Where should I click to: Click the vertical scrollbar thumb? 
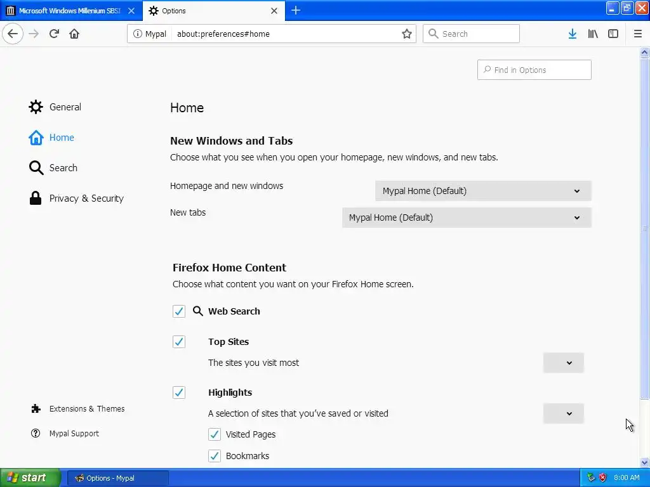point(645,228)
